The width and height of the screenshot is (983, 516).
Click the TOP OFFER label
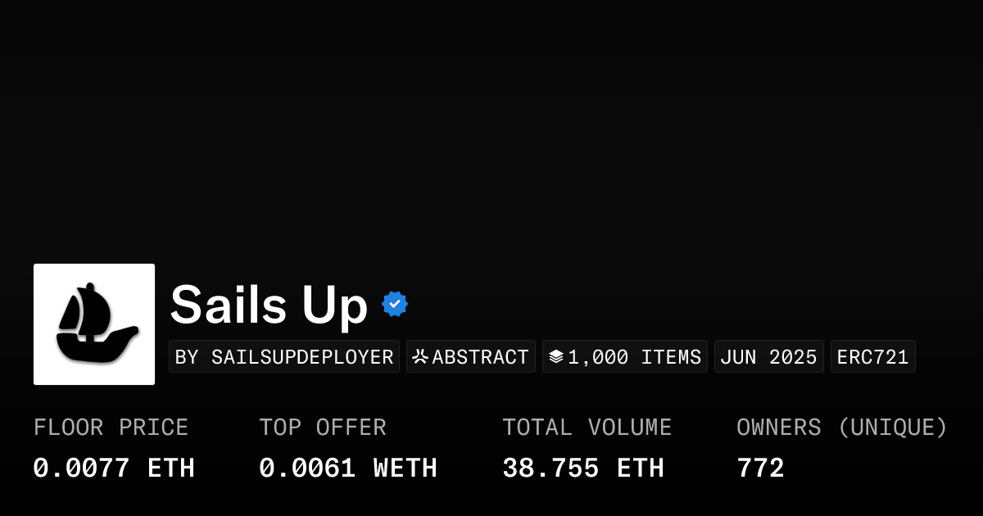click(x=323, y=428)
